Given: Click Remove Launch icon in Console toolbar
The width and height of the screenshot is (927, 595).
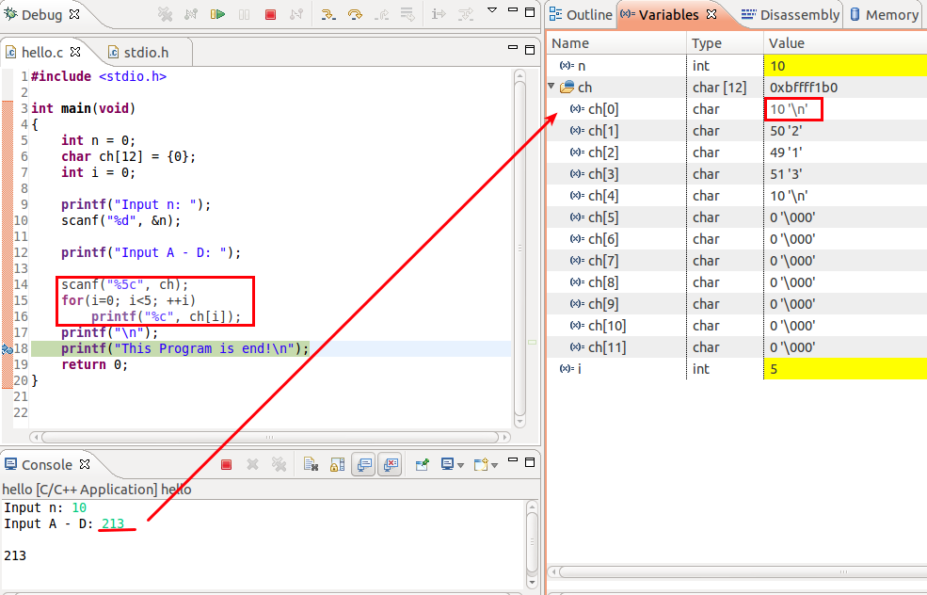Looking at the screenshot, I should 252,465.
